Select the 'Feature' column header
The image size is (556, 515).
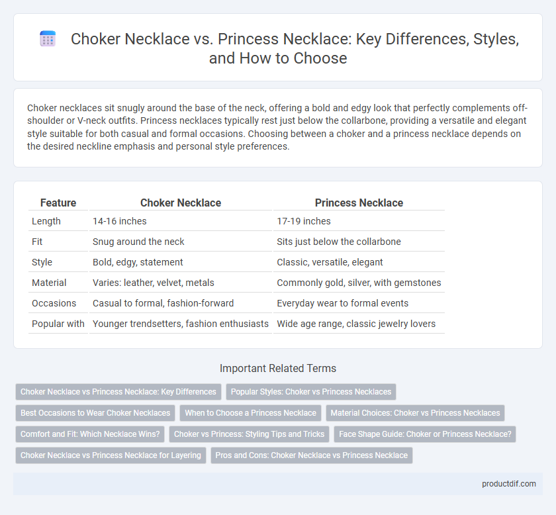click(x=58, y=203)
